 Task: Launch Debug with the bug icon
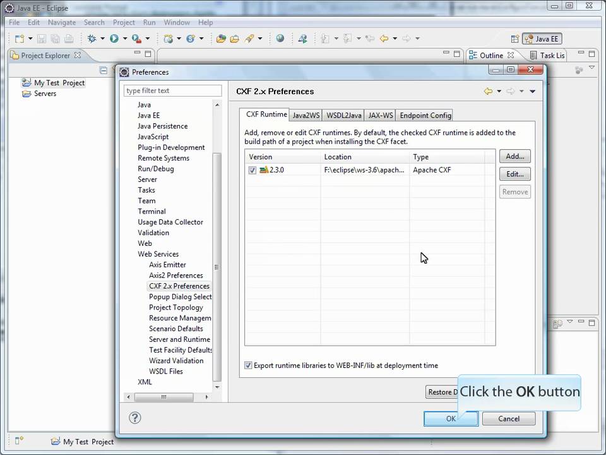point(92,39)
